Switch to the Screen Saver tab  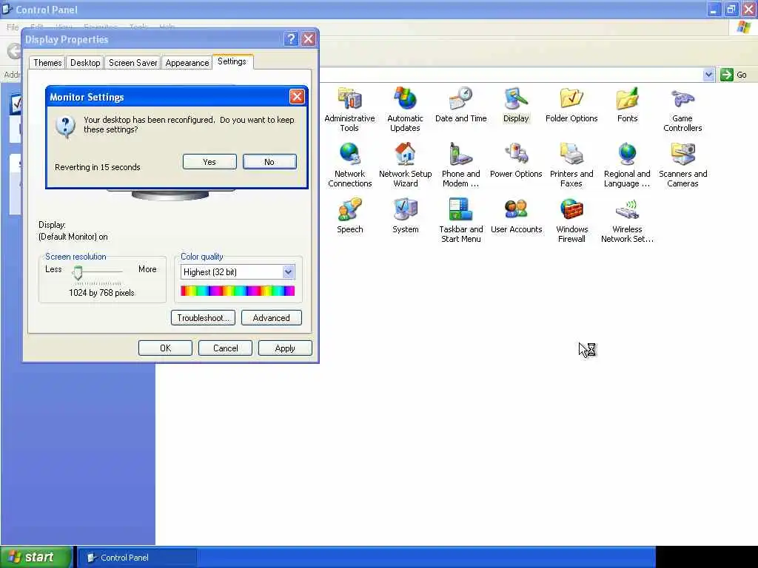pyautogui.click(x=133, y=63)
